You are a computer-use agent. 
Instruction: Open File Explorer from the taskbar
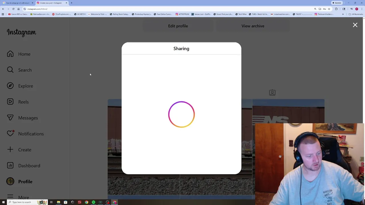coord(58,202)
